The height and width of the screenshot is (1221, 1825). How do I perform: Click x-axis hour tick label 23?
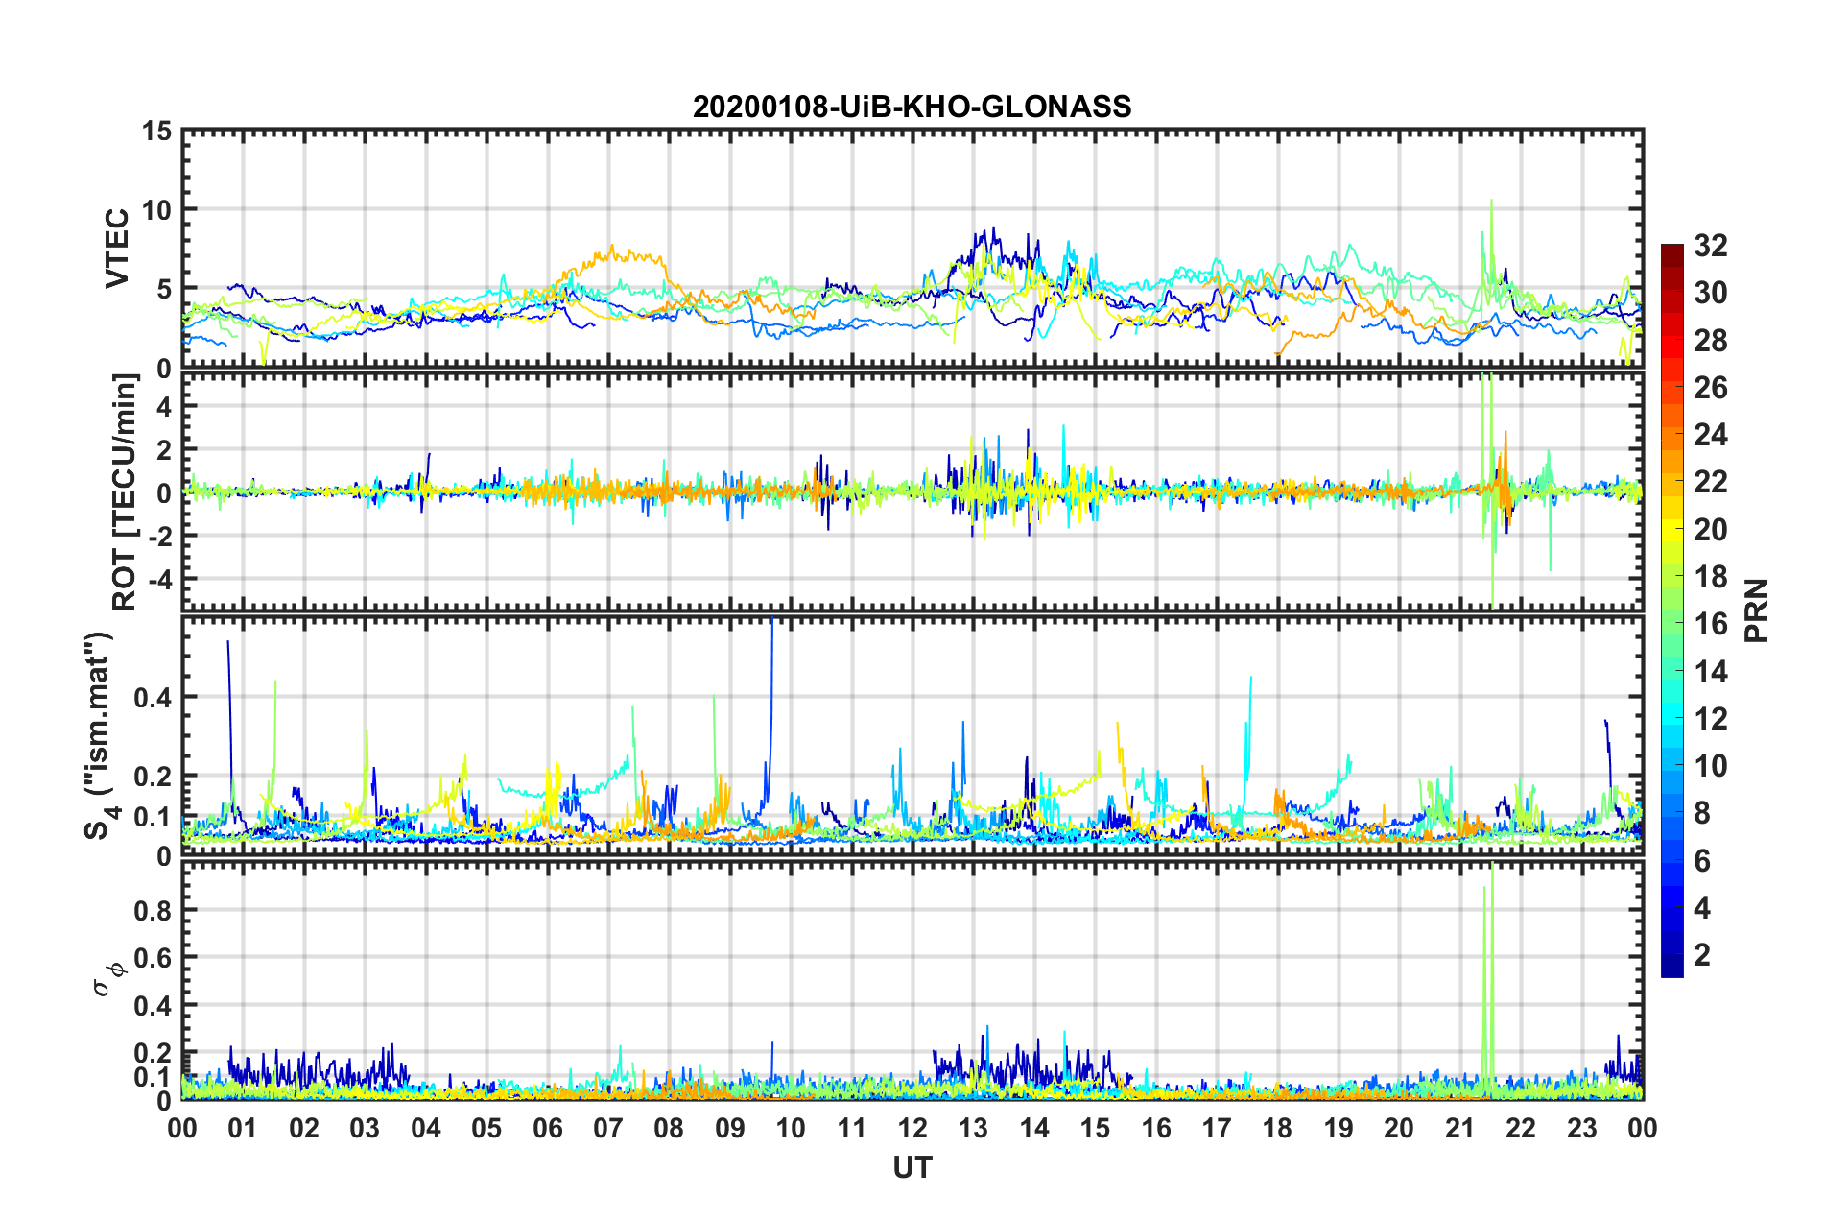click(1582, 1128)
